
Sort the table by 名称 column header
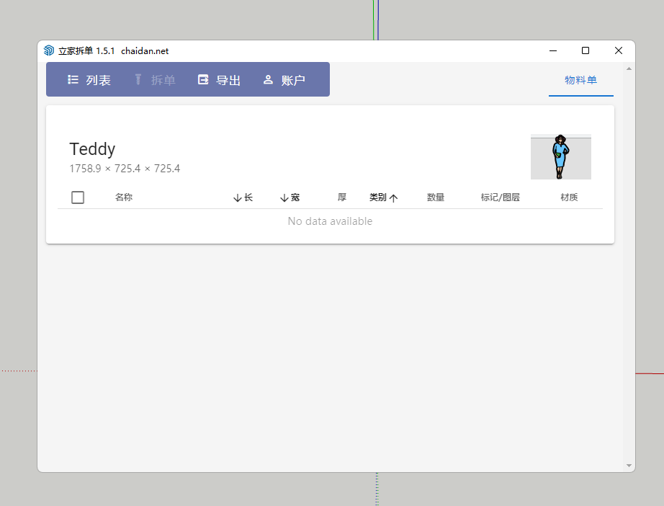(x=124, y=197)
